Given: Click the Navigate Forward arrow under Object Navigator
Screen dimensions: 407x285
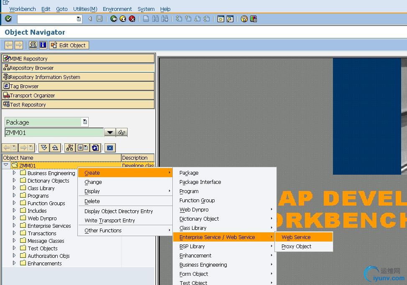Looking at the screenshot, I should point(19,45).
